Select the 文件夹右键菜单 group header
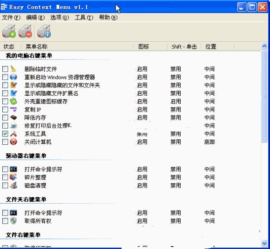270x249 pixels. pyautogui.click(x=26, y=200)
